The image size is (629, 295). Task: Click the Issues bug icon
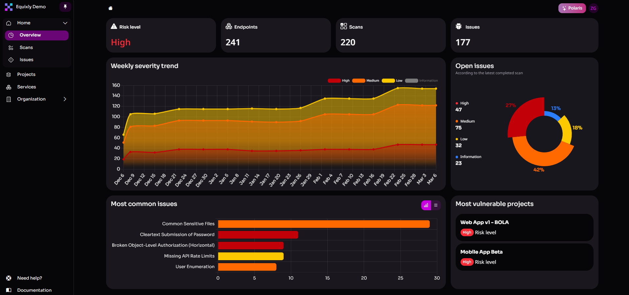point(459,27)
